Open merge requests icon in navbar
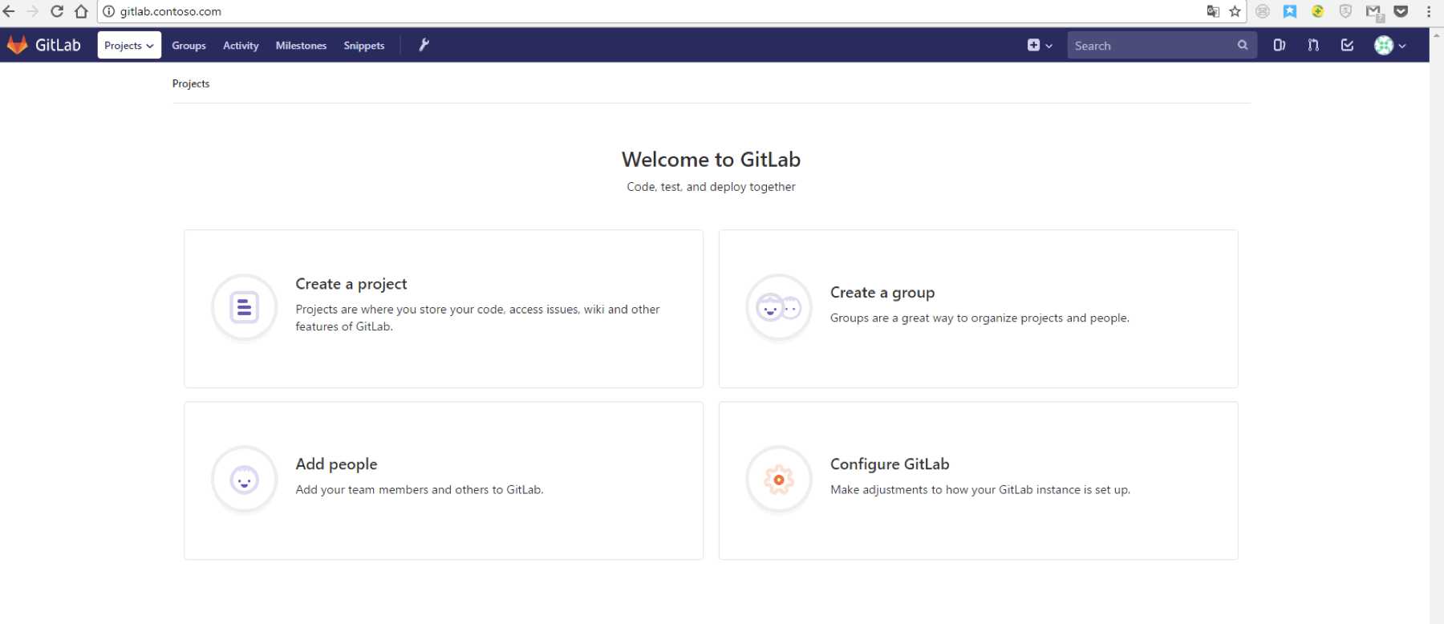Image resolution: width=1444 pixels, height=624 pixels. 1313,46
